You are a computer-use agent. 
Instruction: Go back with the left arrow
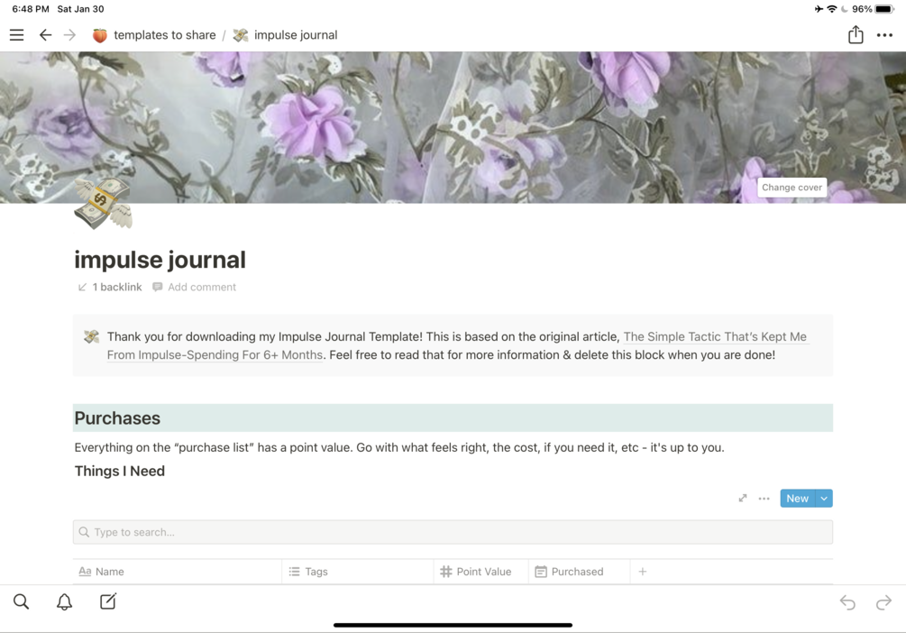(x=45, y=35)
